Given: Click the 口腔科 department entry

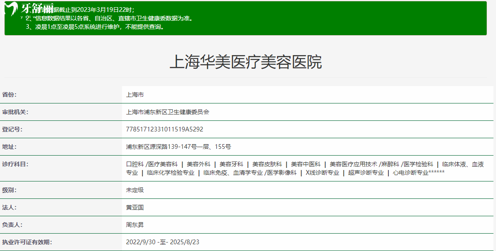Looking at the screenshot, I should coord(135,164).
